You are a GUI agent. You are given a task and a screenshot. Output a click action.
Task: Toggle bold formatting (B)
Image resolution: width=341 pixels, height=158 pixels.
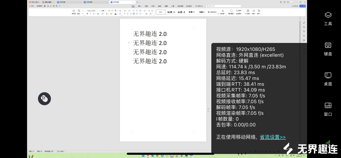point(87,14)
